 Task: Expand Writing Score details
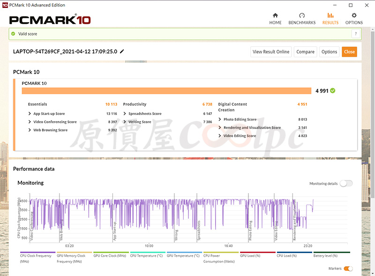125,122
